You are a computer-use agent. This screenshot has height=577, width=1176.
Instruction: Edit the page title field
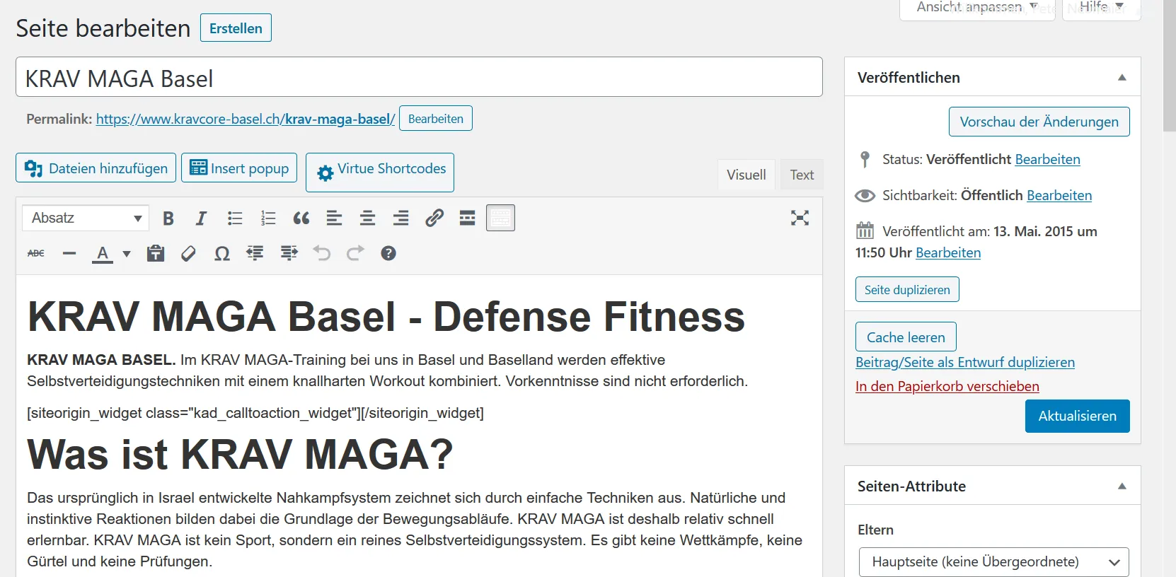419,77
